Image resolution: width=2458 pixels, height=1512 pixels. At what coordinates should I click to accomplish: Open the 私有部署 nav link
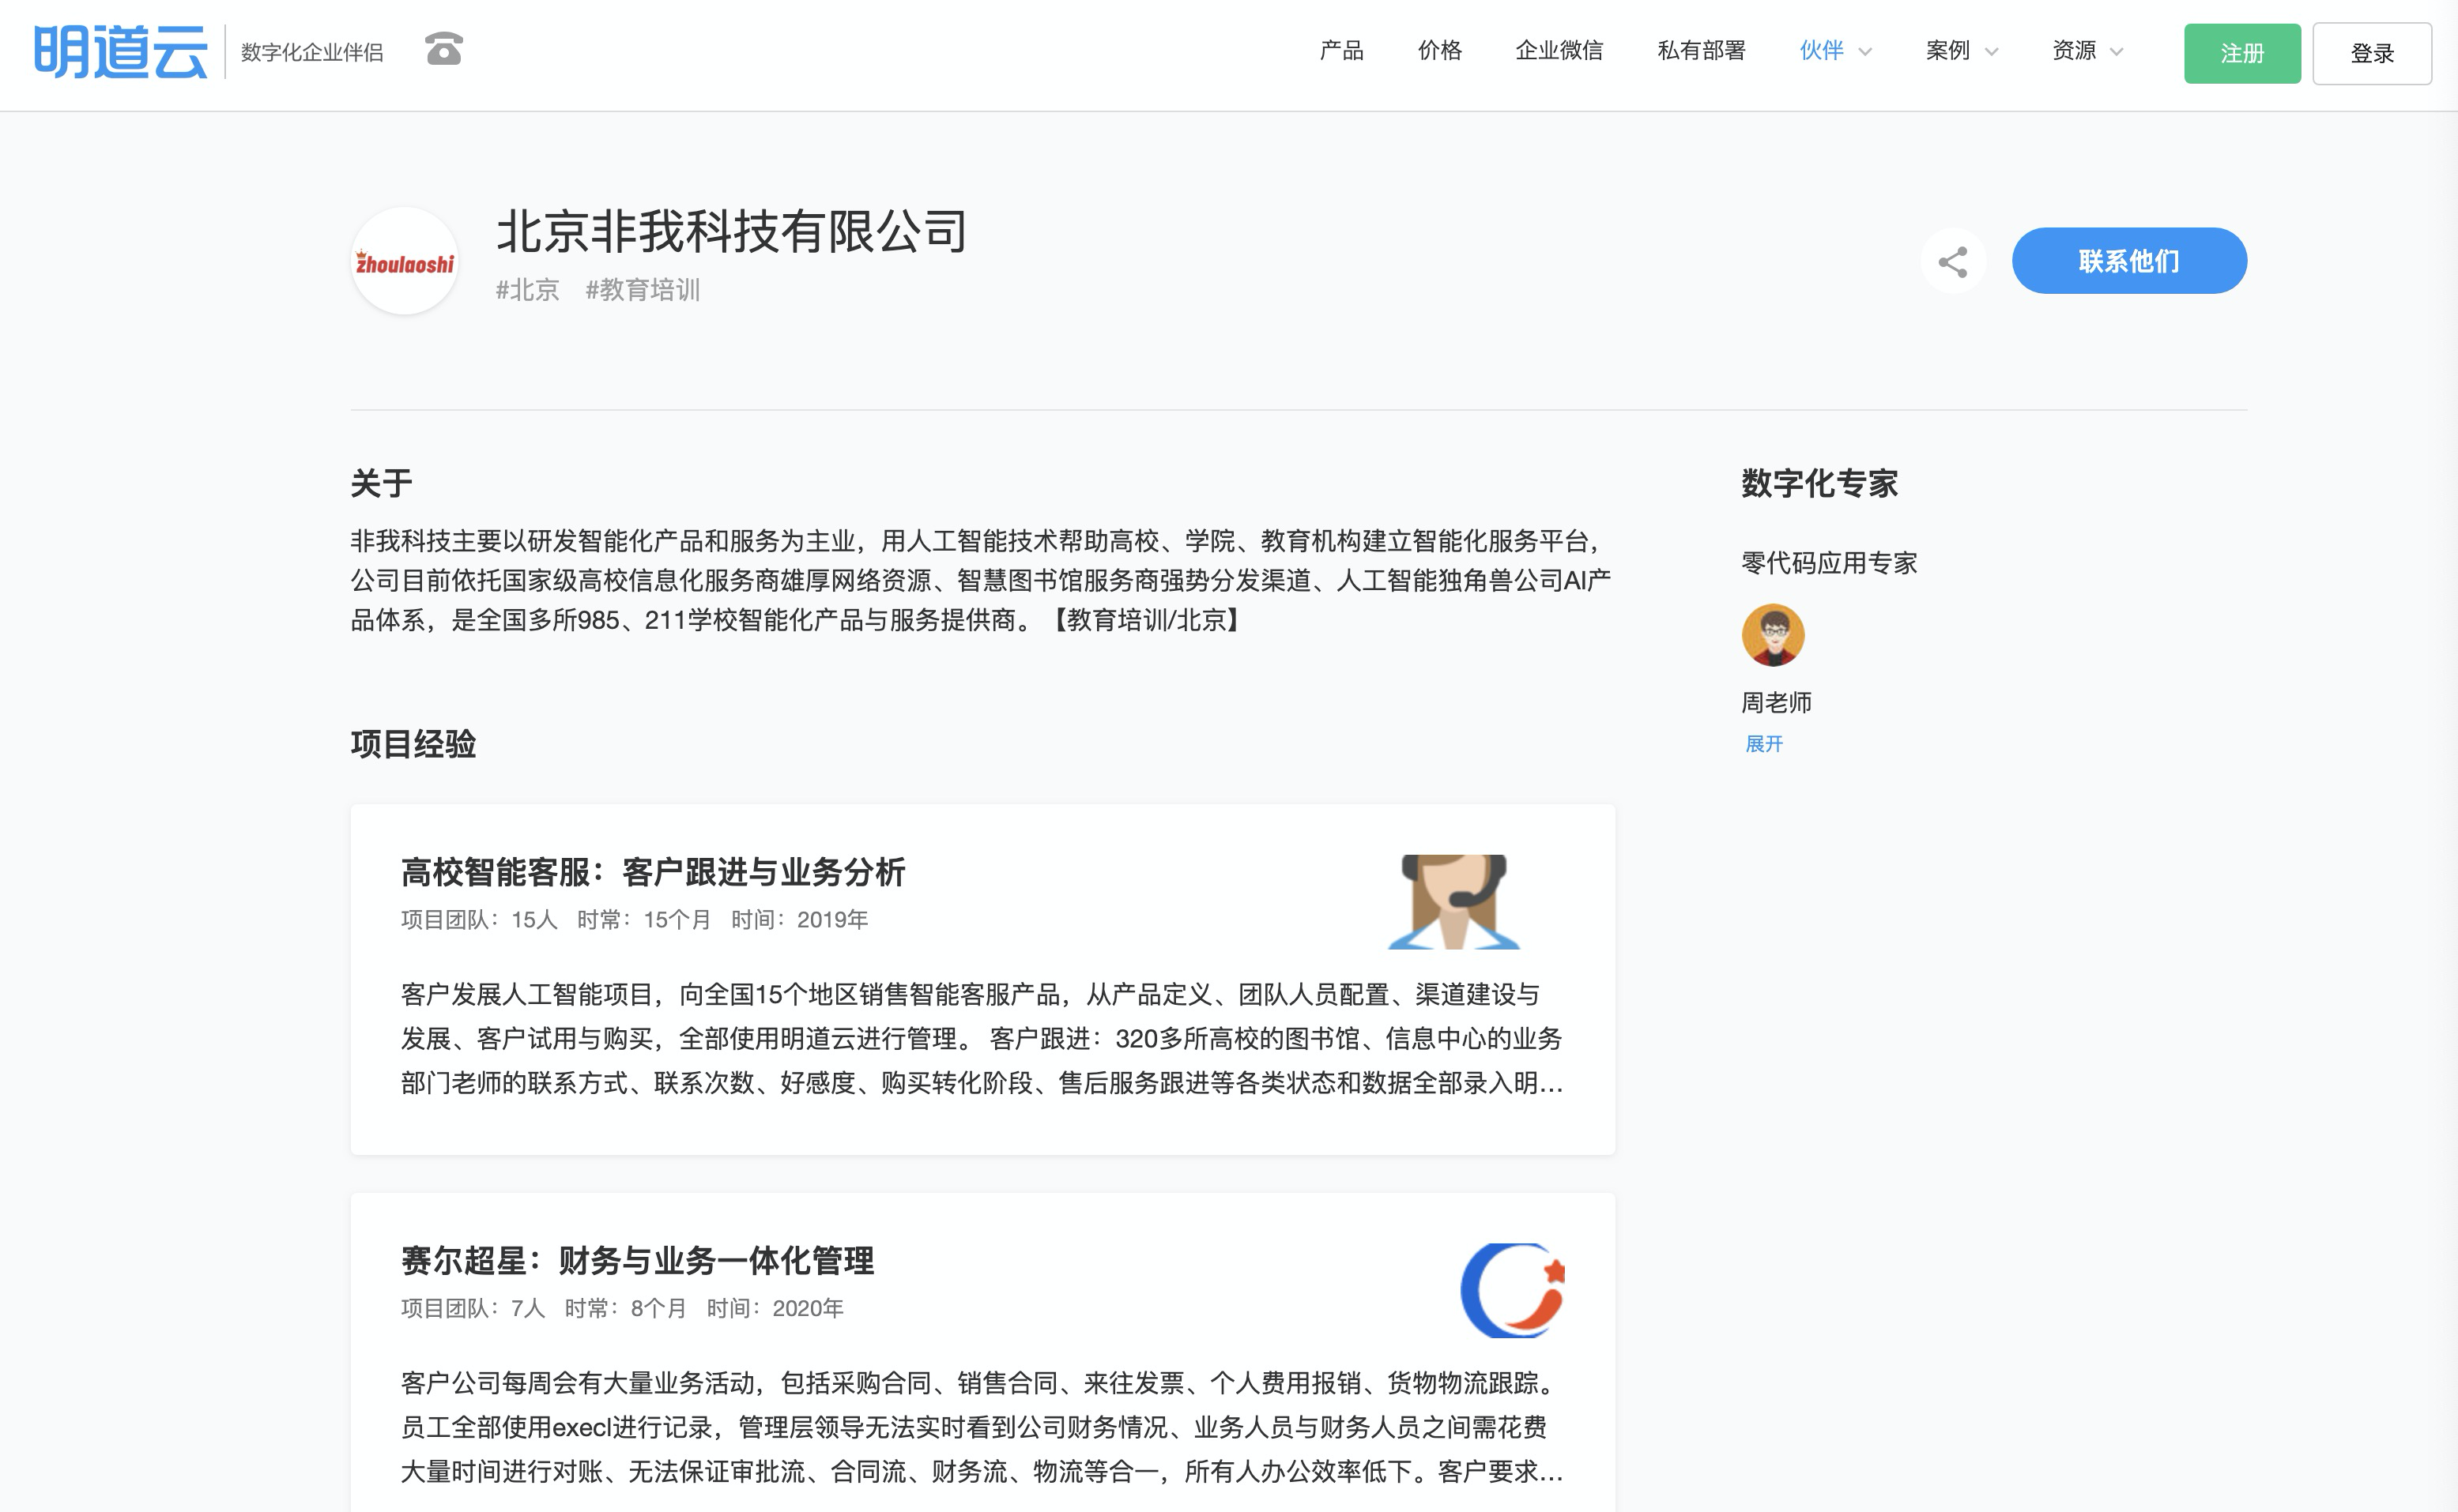pos(1701,51)
